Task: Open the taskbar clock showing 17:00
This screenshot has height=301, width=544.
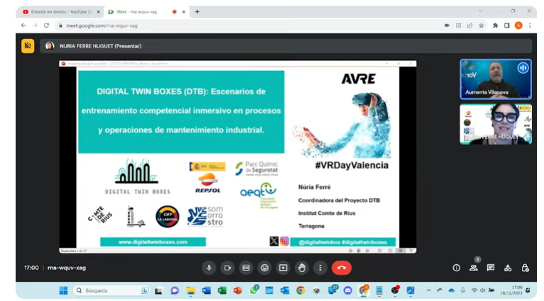Action: (x=511, y=290)
